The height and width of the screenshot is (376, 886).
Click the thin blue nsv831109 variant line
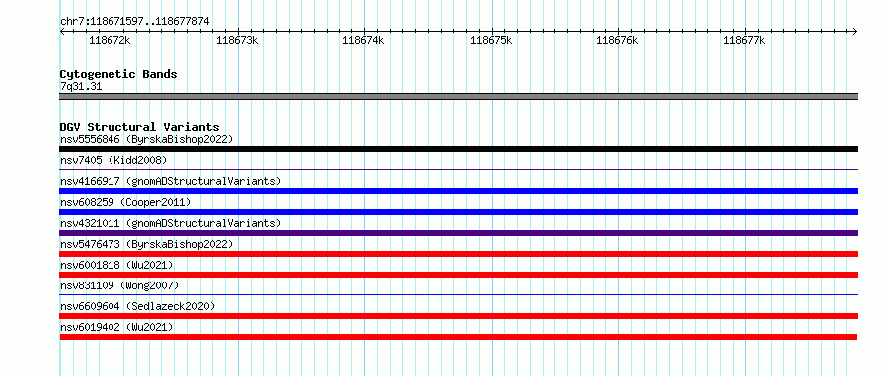(459, 294)
